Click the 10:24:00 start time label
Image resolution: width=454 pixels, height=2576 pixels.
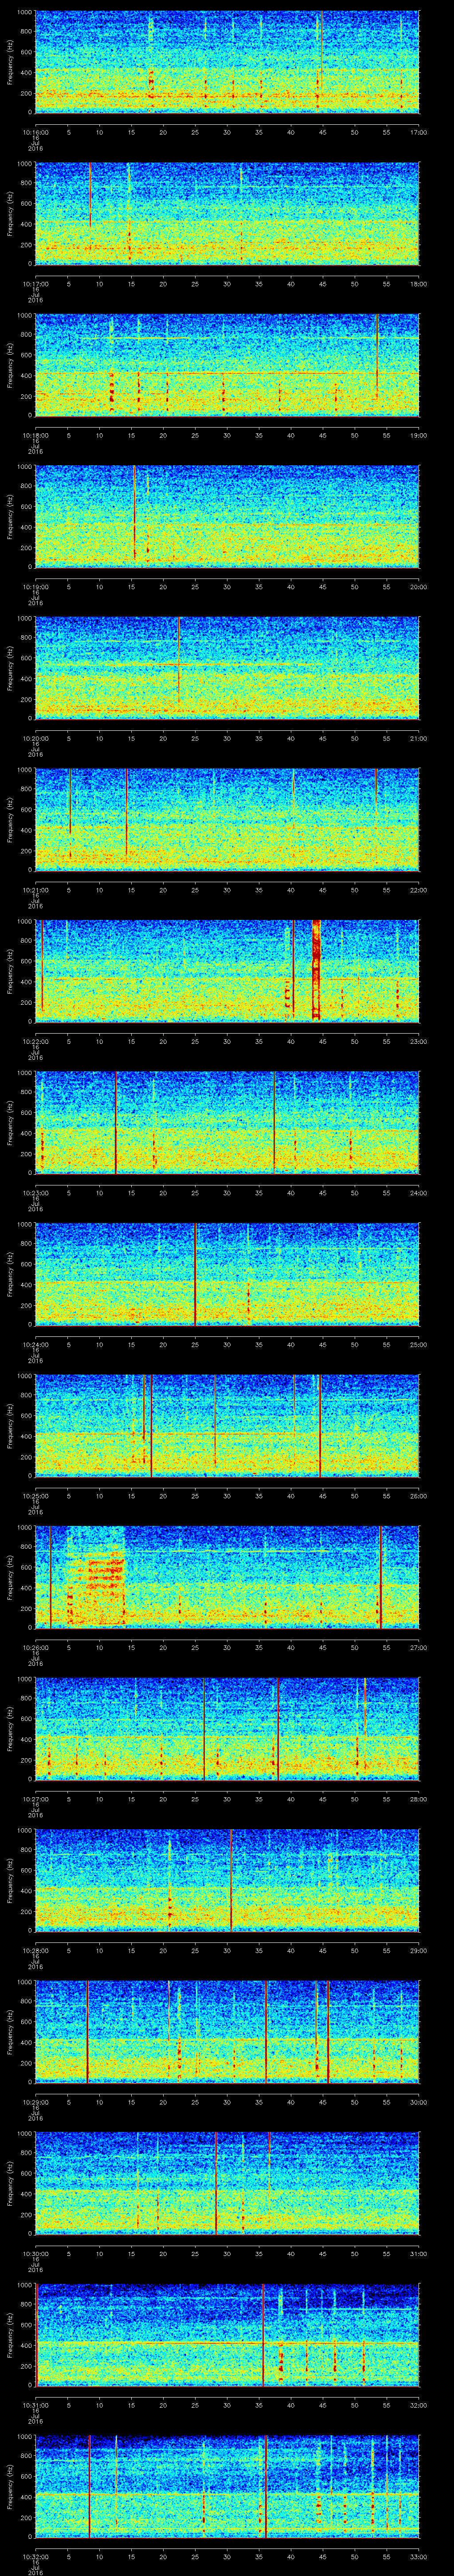tap(35, 1344)
